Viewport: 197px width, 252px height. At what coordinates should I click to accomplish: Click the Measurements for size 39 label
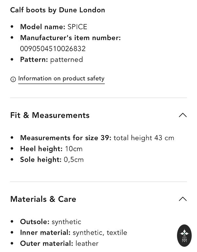point(66,138)
